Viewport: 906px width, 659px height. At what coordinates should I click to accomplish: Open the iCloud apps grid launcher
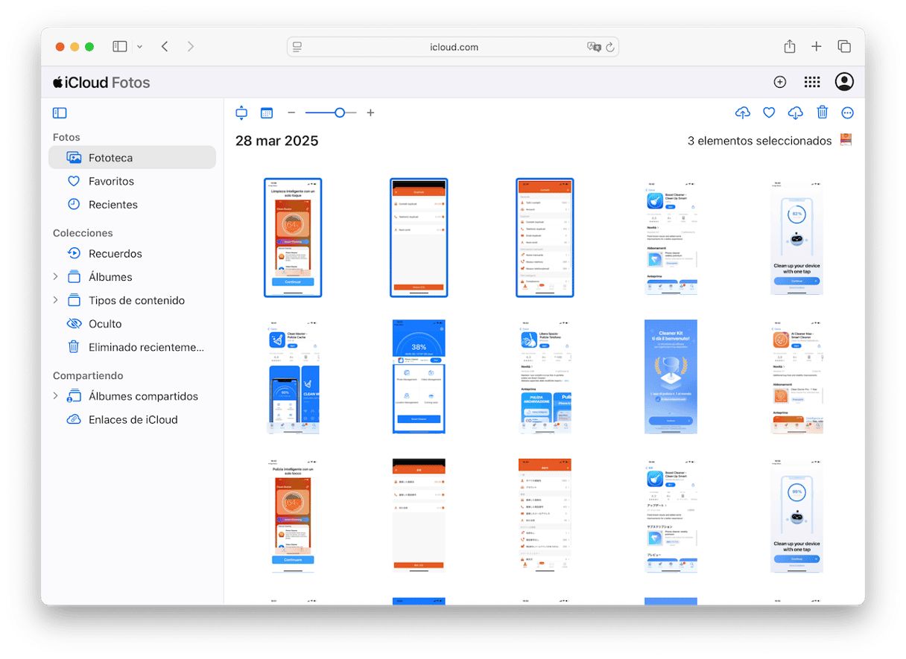tap(812, 83)
